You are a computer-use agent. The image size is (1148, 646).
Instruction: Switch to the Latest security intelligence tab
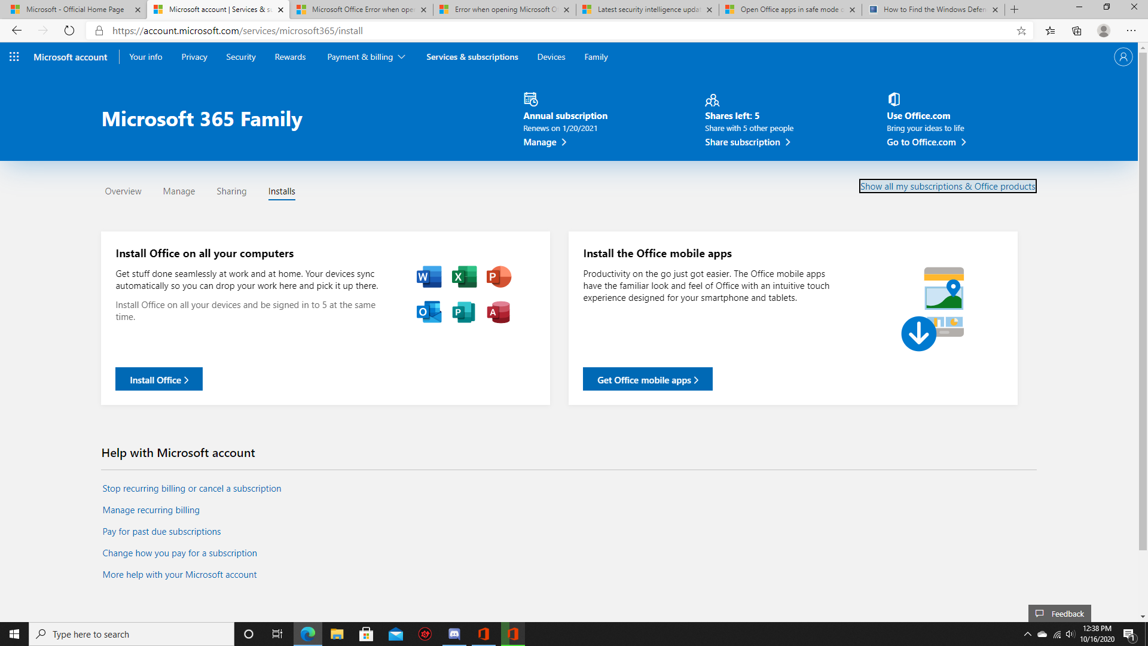(x=648, y=10)
